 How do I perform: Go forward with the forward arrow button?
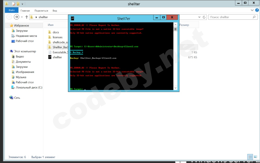(x=16, y=17)
